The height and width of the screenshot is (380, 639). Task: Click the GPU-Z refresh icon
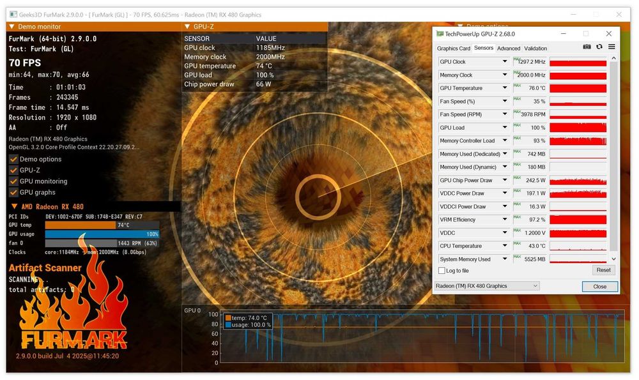599,47
